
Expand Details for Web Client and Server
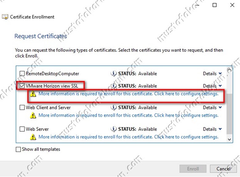tap(212, 108)
